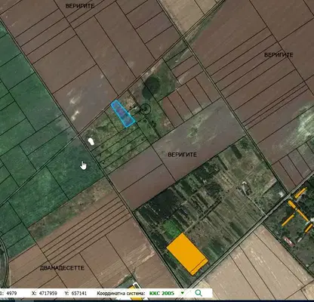
Task: Click the ДВАНАДЕСЕТТЕ locality label
Action: (62, 268)
